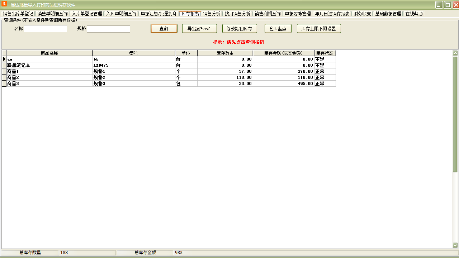Switch to the 销售利润查询 tab
459x258 pixels.
coord(268,14)
